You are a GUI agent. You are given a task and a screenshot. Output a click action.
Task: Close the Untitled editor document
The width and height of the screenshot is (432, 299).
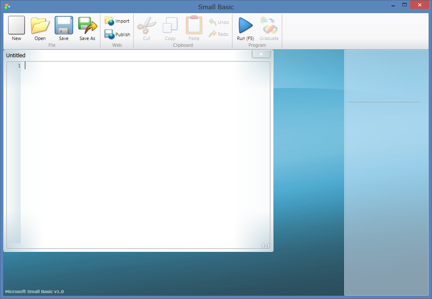coord(261,54)
